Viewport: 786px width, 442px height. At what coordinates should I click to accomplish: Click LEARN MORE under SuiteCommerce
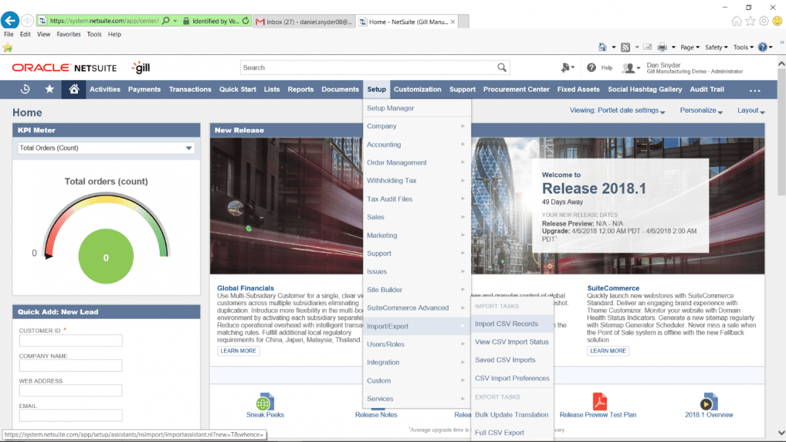pyautogui.click(x=608, y=350)
